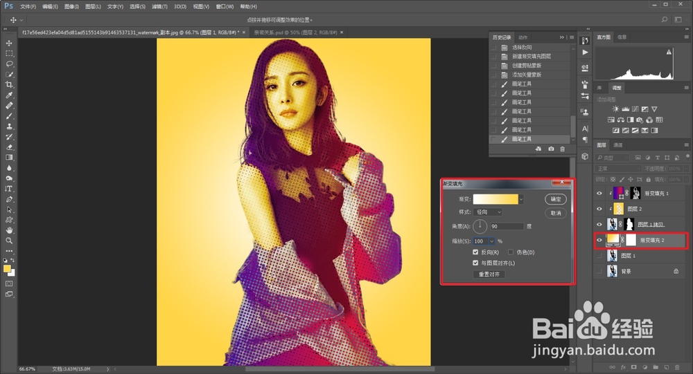The height and width of the screenshot is (374, 693).
Task: Click the 渐变填充 2 layer mask thumbnail
Action: pyautogui.click(x=631, y=240)
